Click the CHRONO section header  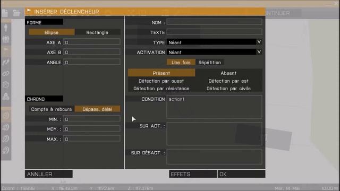44,99
